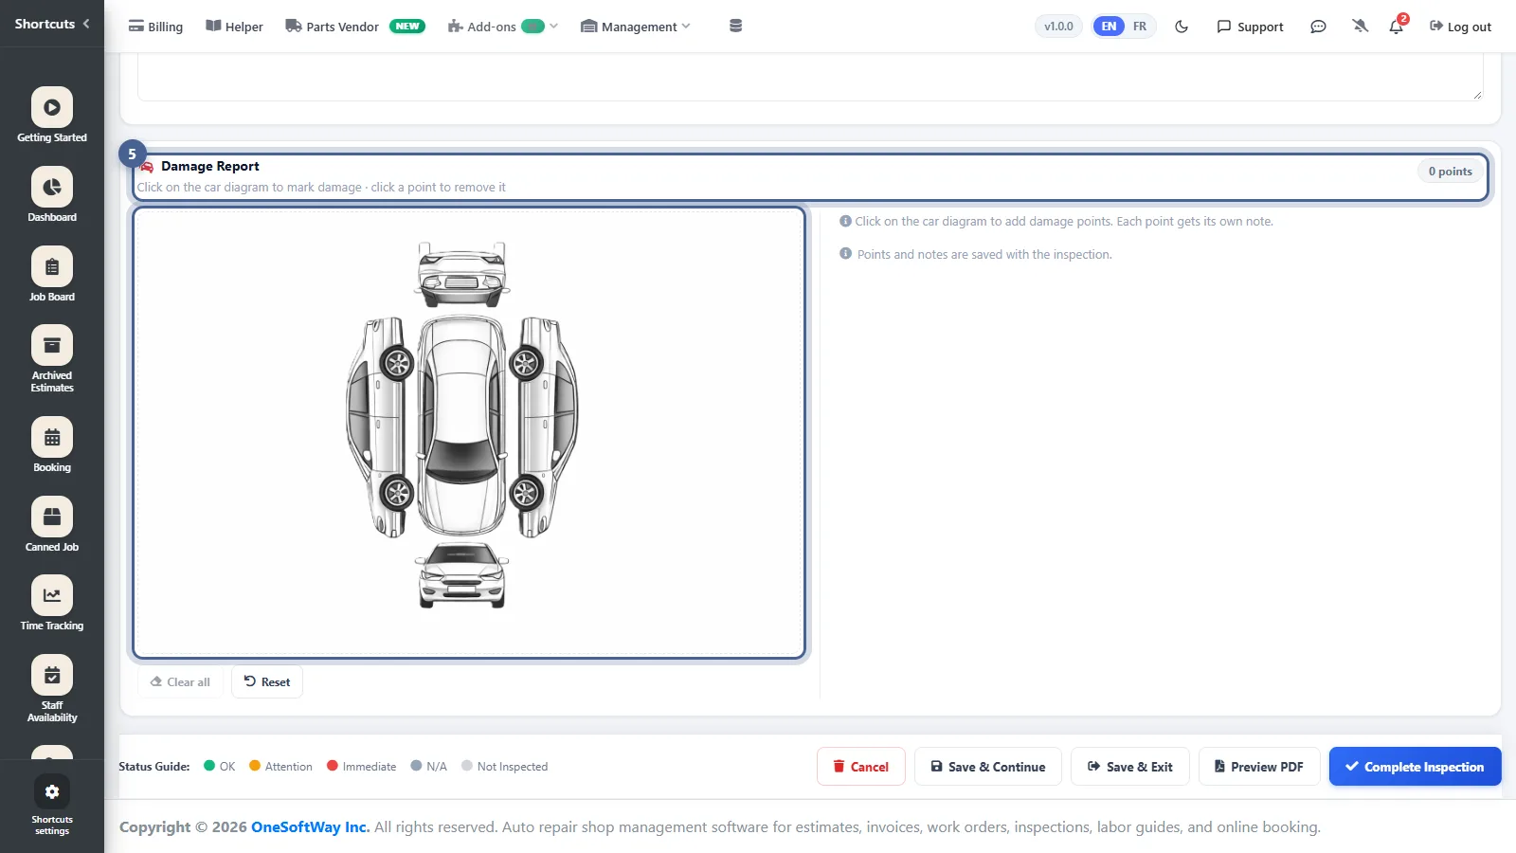Open the Dashboard shortcut

[52, 194]
